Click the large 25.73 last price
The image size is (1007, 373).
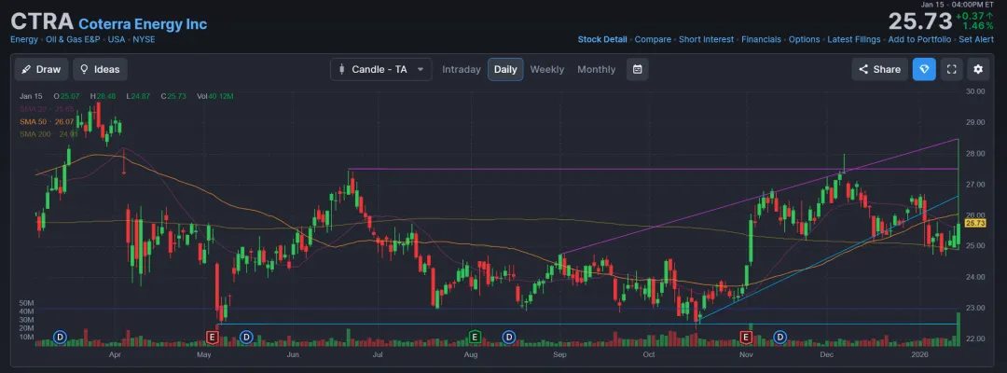[x=919, y=21]
